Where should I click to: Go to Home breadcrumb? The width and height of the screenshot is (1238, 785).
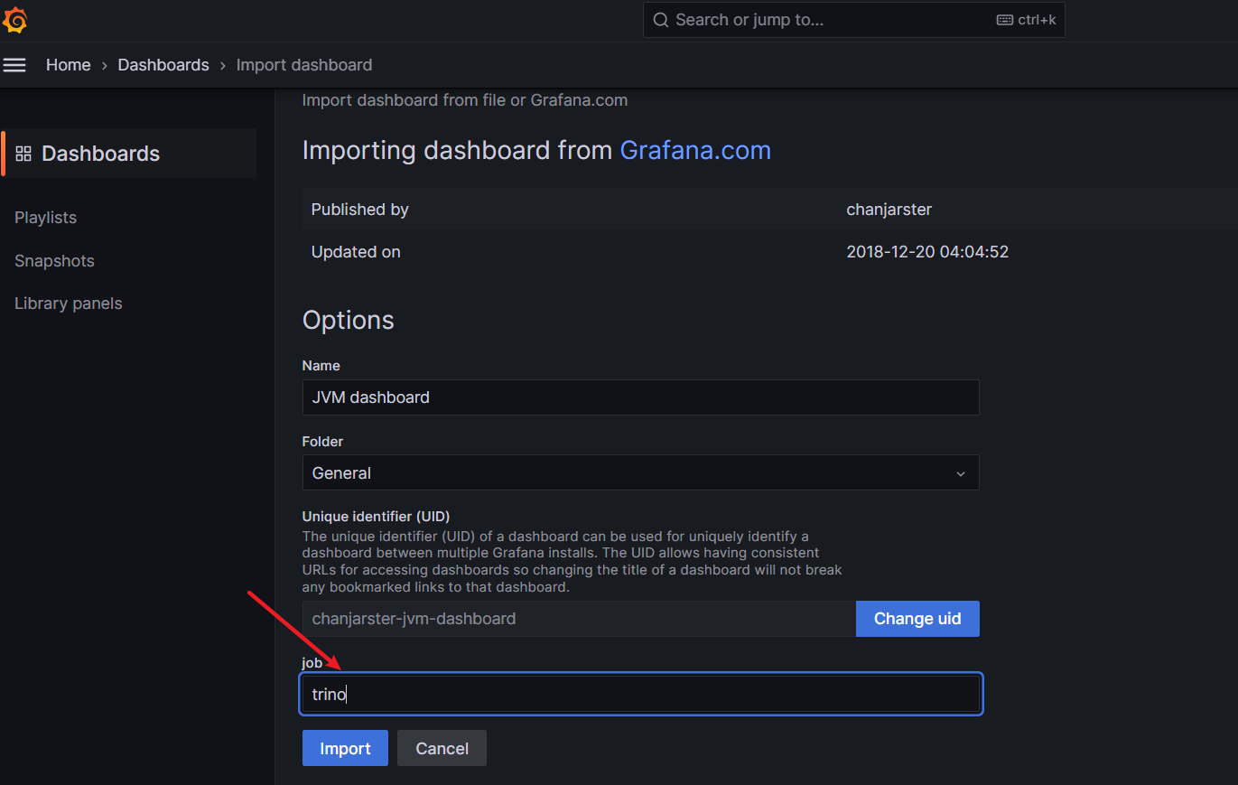tap(69, 65)
